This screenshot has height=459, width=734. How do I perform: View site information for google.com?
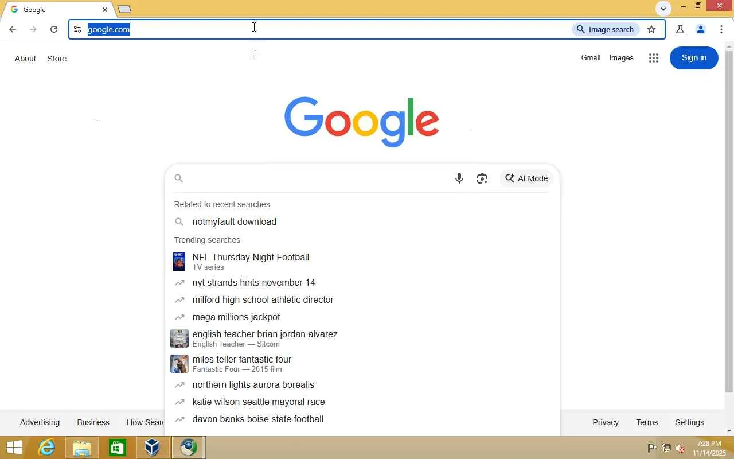pyautogui.click(x=77, y=29)
